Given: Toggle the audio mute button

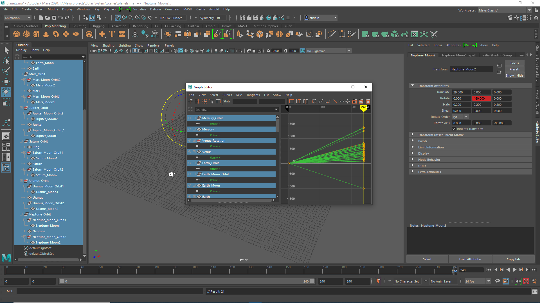Looking at the screenshot, I should 518,281.
